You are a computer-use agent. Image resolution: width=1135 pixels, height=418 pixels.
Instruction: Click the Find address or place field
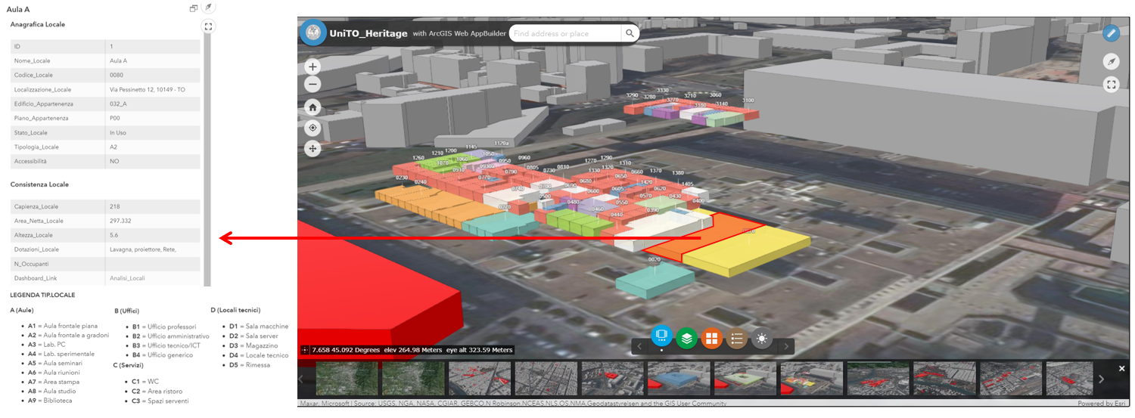point(564,33)
